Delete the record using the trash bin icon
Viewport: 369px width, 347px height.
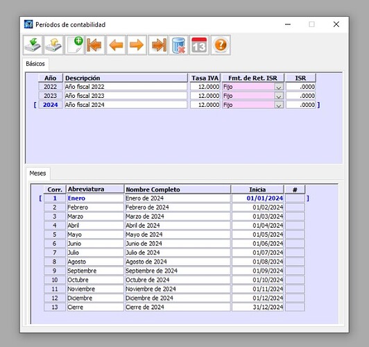pos(179,45)
